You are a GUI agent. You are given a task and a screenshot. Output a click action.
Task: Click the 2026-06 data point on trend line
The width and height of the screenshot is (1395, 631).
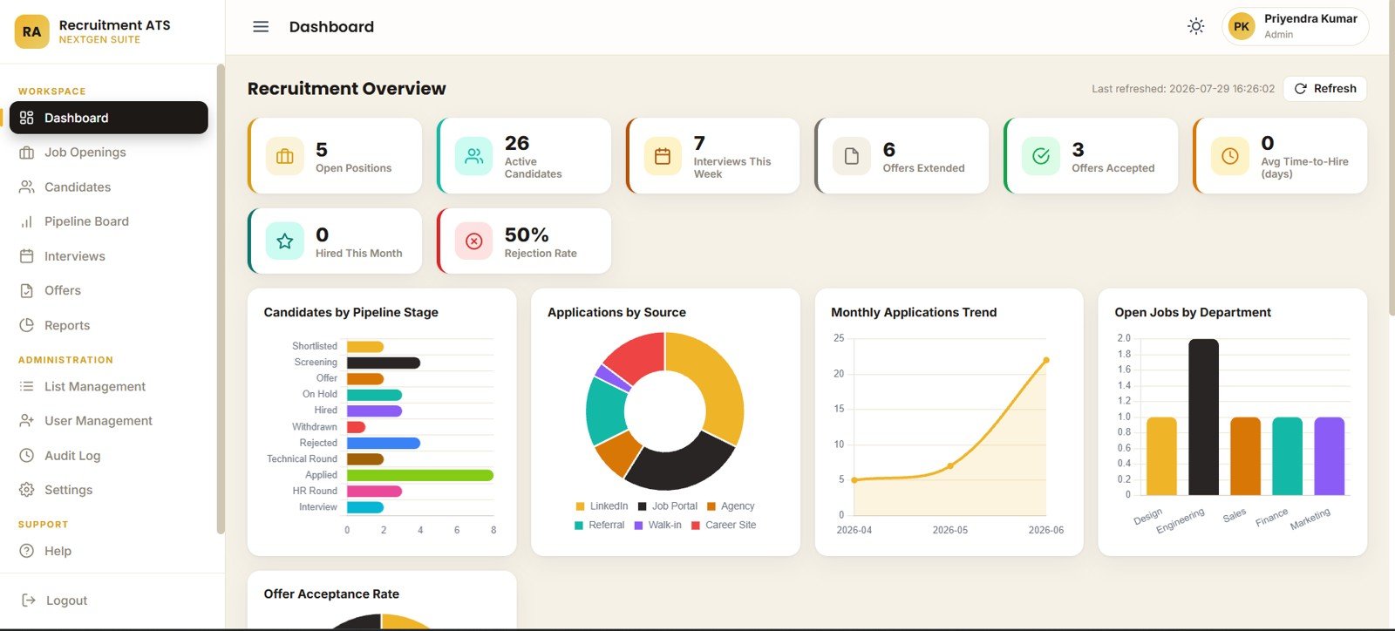pos(1046,360)
